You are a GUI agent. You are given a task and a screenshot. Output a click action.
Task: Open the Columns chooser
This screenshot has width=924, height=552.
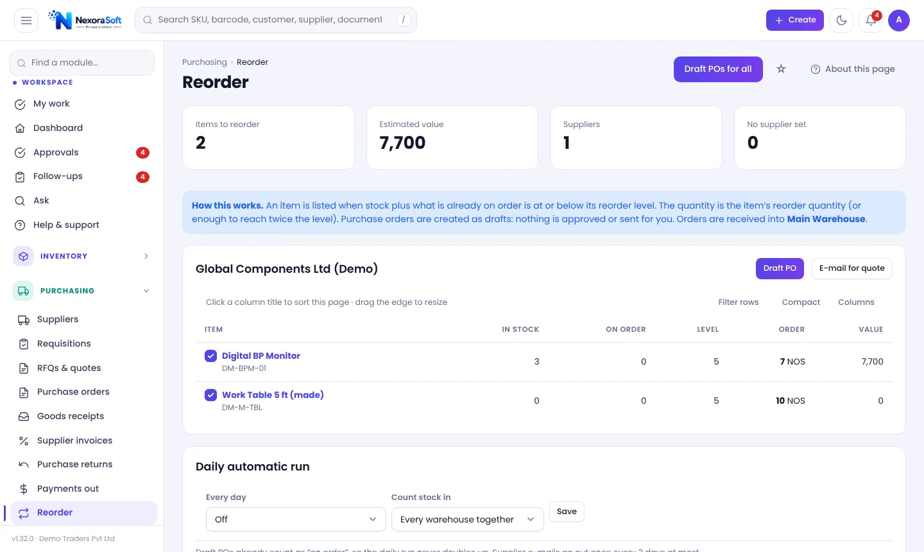(856, 302)
